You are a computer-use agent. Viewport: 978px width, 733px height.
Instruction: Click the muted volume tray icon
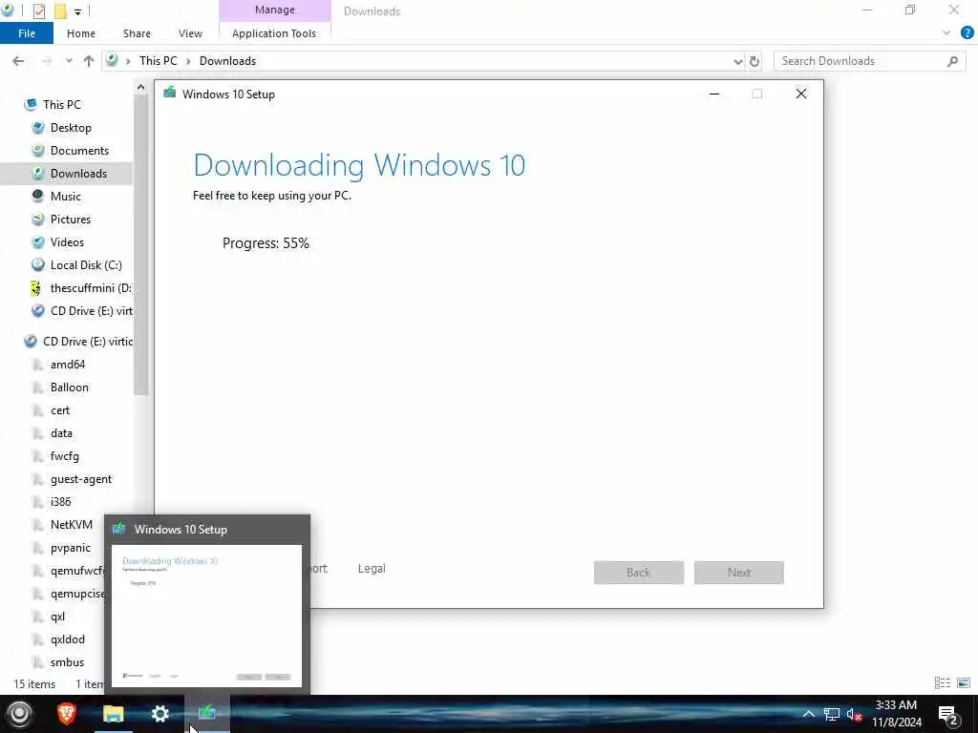[854, 714]
